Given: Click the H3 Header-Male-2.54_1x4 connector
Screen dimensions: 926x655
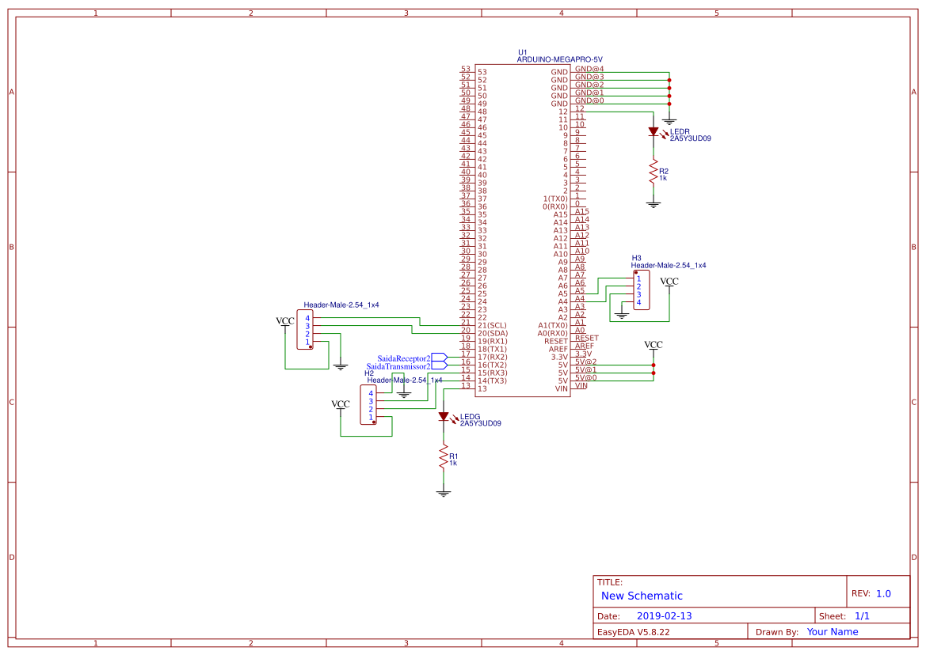Looking at the screenshot, I should tap(640, 290).
